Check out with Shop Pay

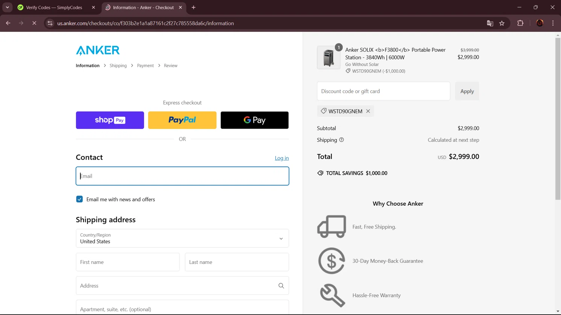(x=110, y=120)
